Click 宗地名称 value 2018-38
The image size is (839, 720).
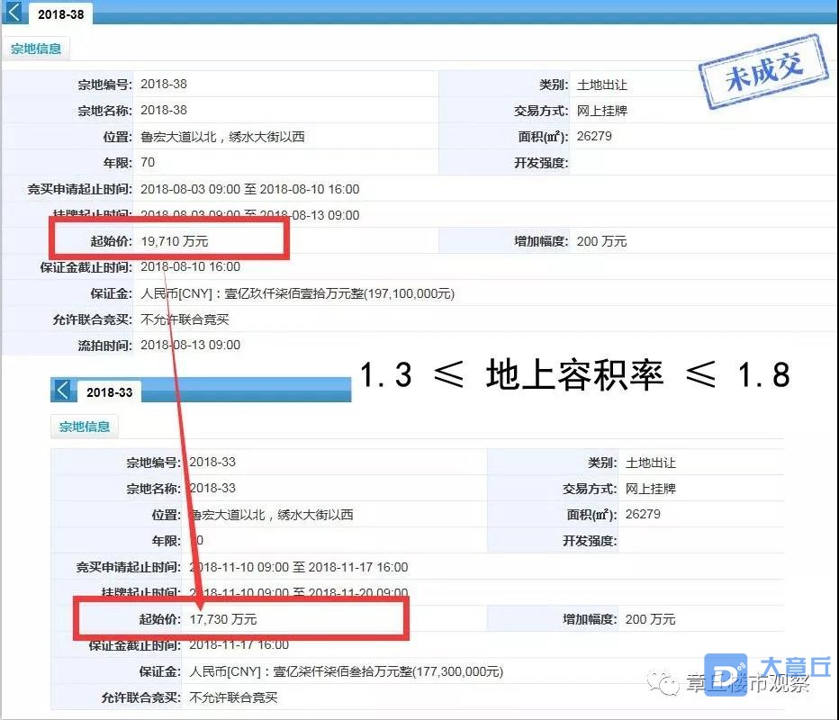[164, 110]
